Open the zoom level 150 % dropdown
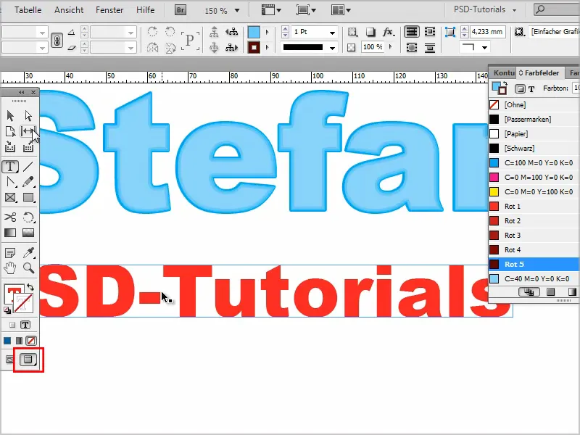580x435 pixels. pos(237,11)
